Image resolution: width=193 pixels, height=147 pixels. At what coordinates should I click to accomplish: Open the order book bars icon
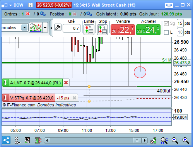tap(38, 140)
